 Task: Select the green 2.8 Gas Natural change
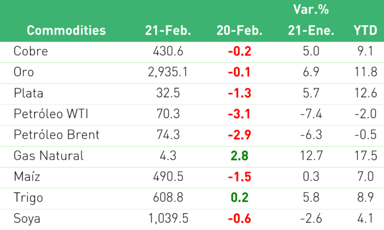pyautogui.click(x=239, y=156)
